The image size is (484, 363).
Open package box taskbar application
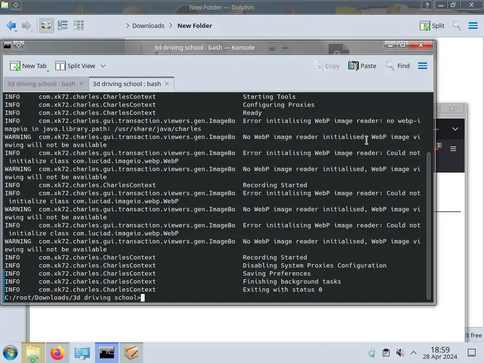pos(131,353)
